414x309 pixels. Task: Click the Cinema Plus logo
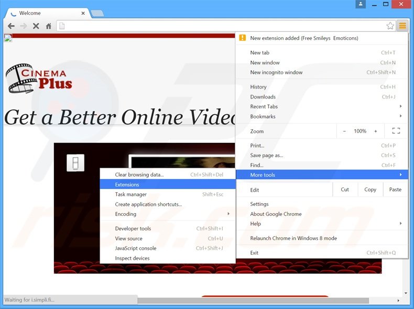pos(39,79)
